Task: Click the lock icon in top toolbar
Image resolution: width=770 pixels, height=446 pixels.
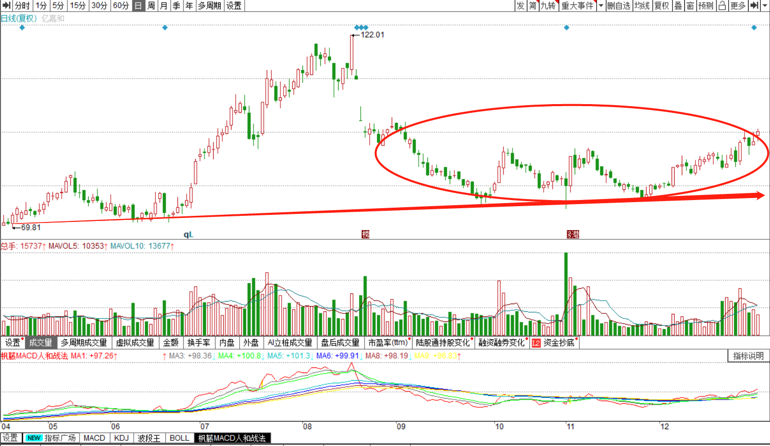Action: 722,6
